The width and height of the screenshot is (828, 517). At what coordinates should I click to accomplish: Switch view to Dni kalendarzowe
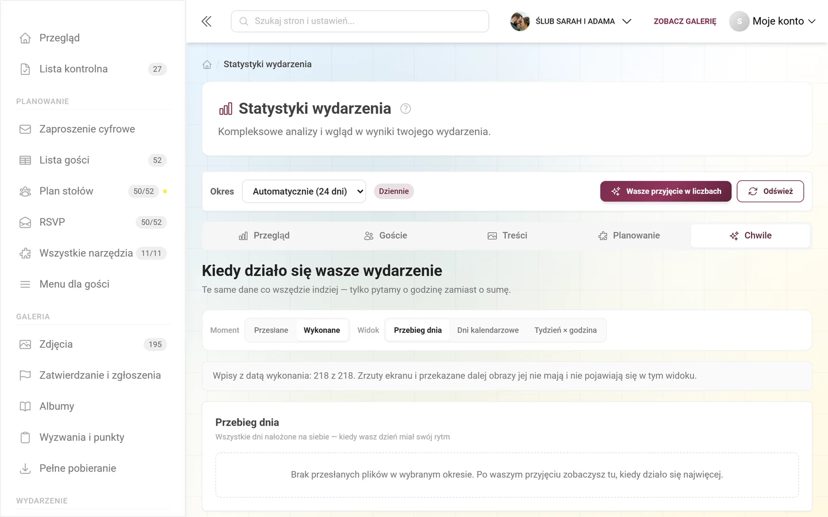point(488,330)
